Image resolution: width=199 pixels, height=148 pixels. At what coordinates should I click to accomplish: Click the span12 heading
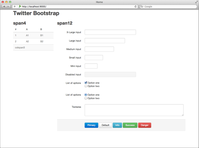[65, 23]
